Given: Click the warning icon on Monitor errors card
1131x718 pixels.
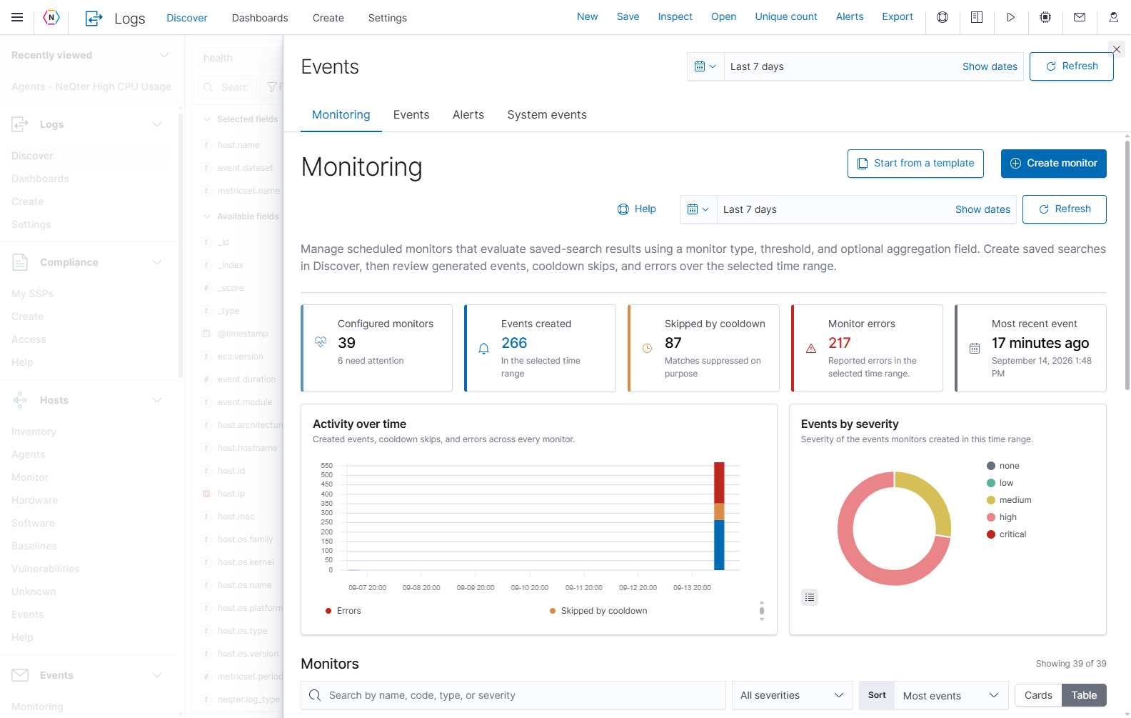Looking at the screenshot, I should click(811, 349).
